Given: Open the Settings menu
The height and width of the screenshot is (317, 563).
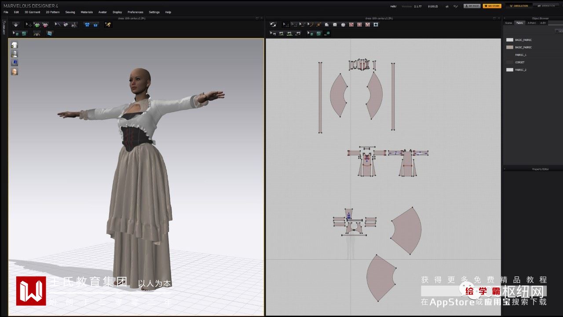Looking at the screenshot, I should point(154,12).
